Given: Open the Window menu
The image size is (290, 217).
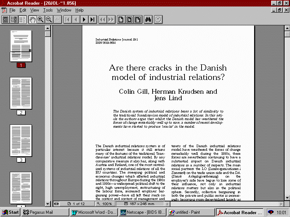Looking at the screenshot, I should click(x=64, y=10).
